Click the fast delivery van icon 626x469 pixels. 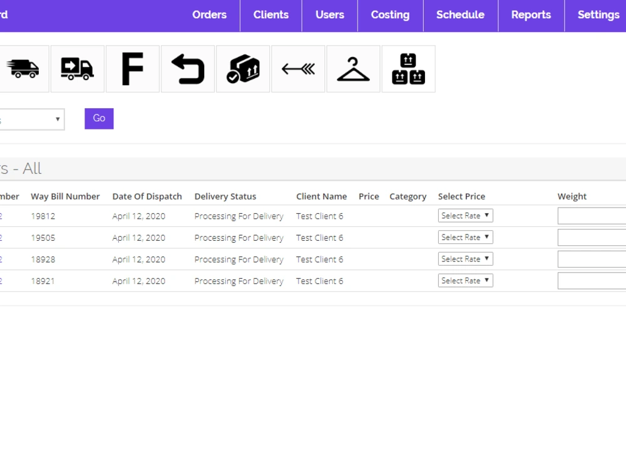(23, 69)
